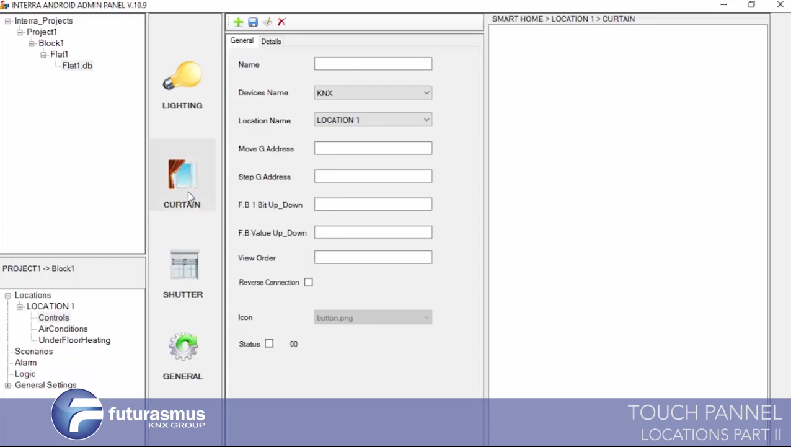Switch to the General tab
Image resolution: width=791 pixels, height=447 pixels.
[x=242, y=41]
